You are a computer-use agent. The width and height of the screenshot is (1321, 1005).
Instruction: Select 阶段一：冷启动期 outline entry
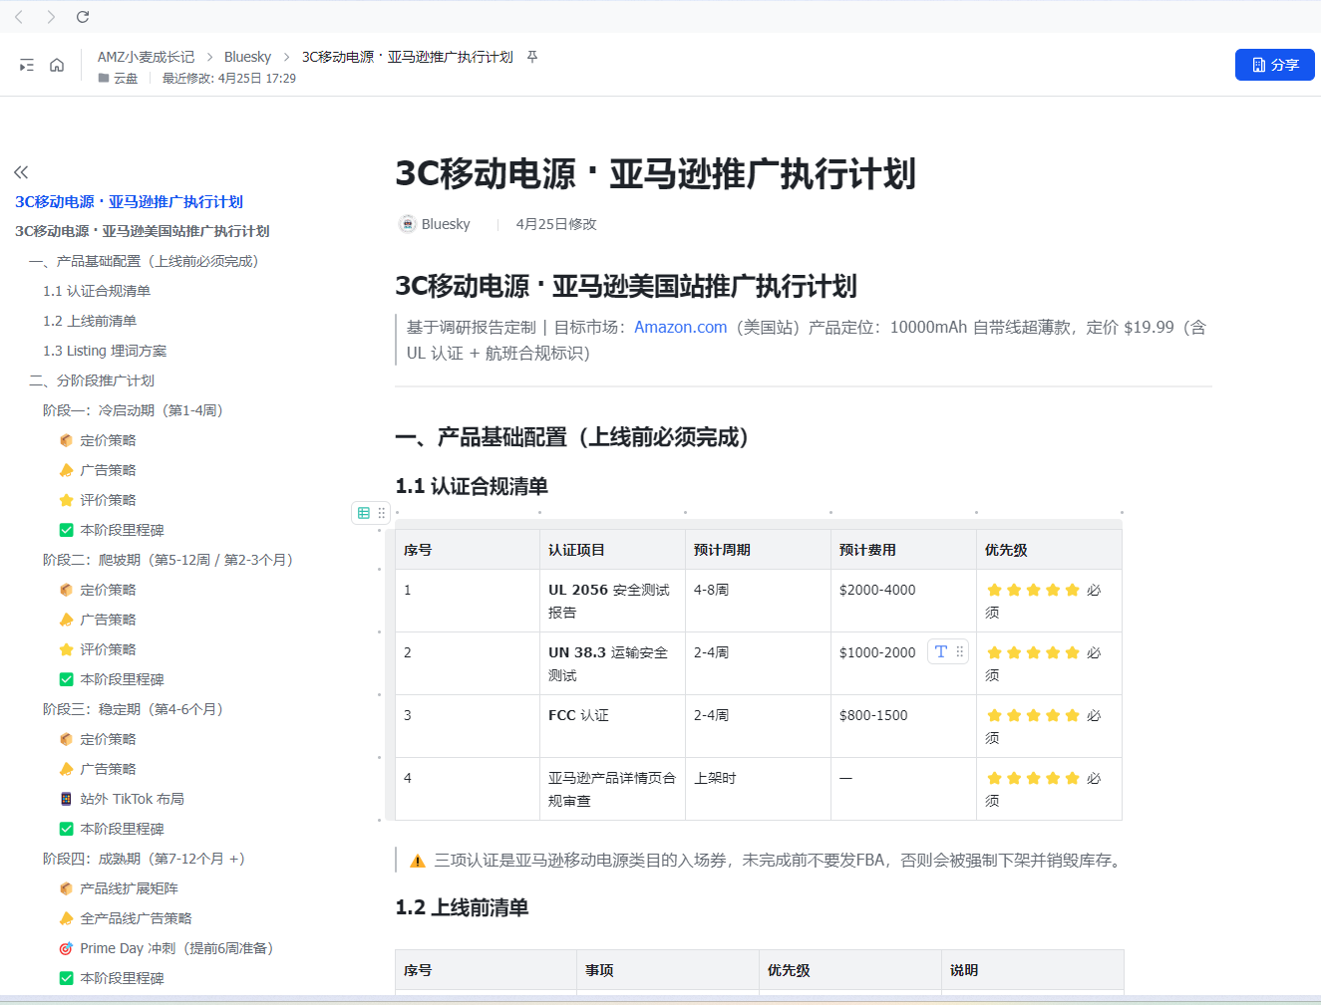click(x=133, y=410)
